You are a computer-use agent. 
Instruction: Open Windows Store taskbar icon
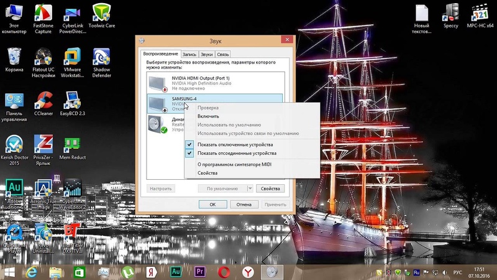tap(80, 272)
